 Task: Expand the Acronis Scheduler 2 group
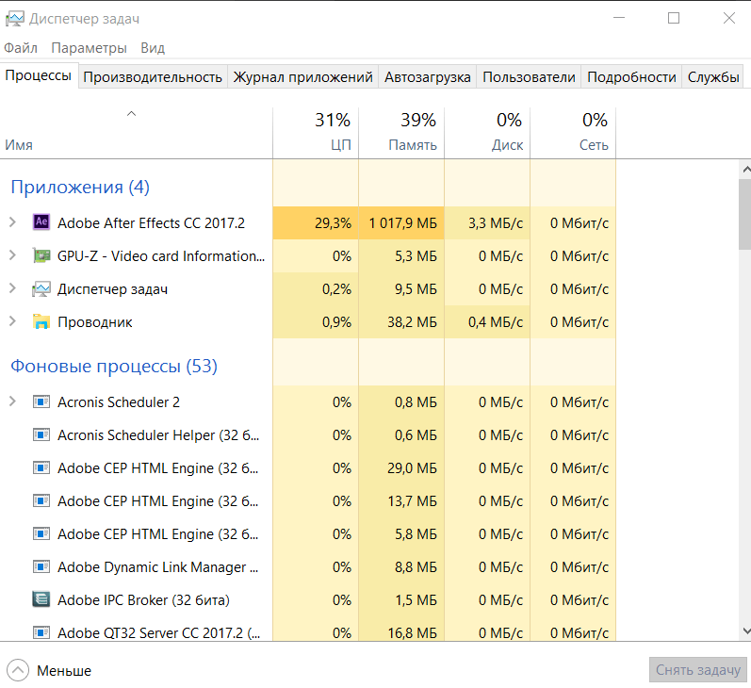tap(13, 401)
